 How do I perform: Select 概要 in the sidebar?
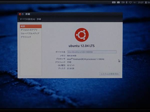tap(31, 26)
